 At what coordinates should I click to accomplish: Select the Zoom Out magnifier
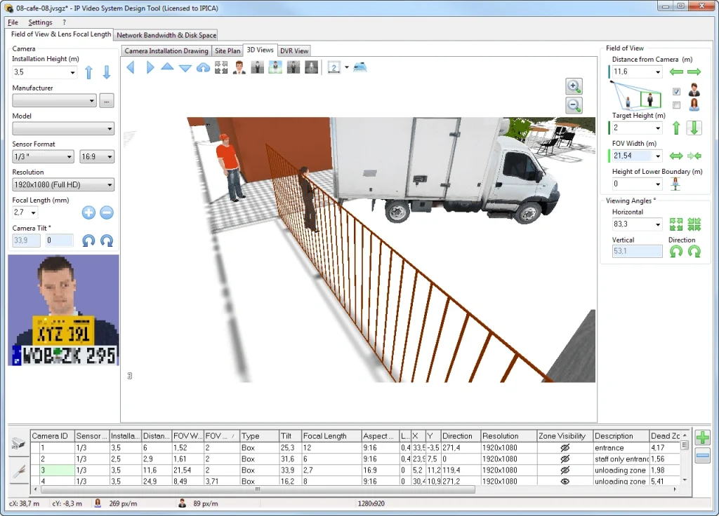coord(574,105)
